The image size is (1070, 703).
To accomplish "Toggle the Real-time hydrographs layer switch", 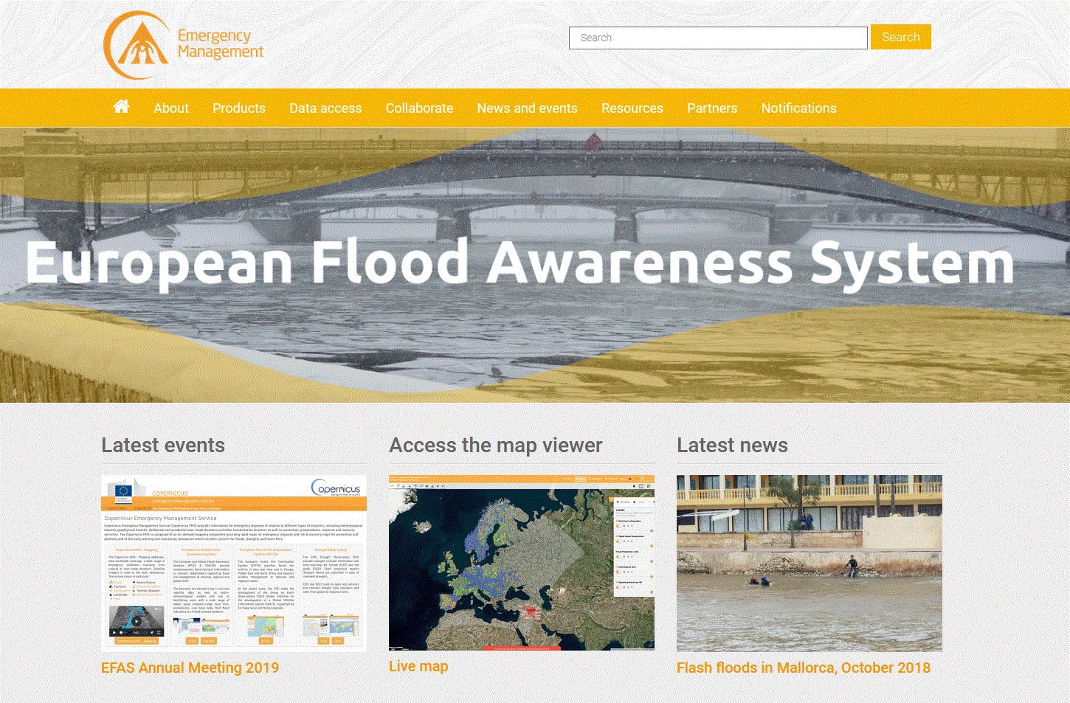I will click(x=618, y=526).
